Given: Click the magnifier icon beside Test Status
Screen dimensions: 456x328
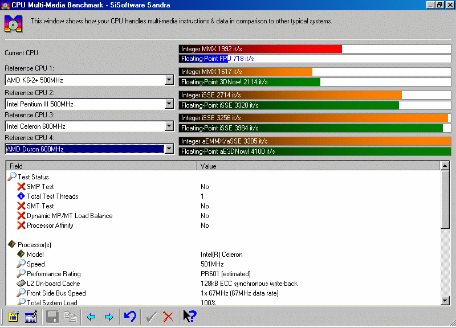Looking at the screenshot, I should click(x=12, y=177).
